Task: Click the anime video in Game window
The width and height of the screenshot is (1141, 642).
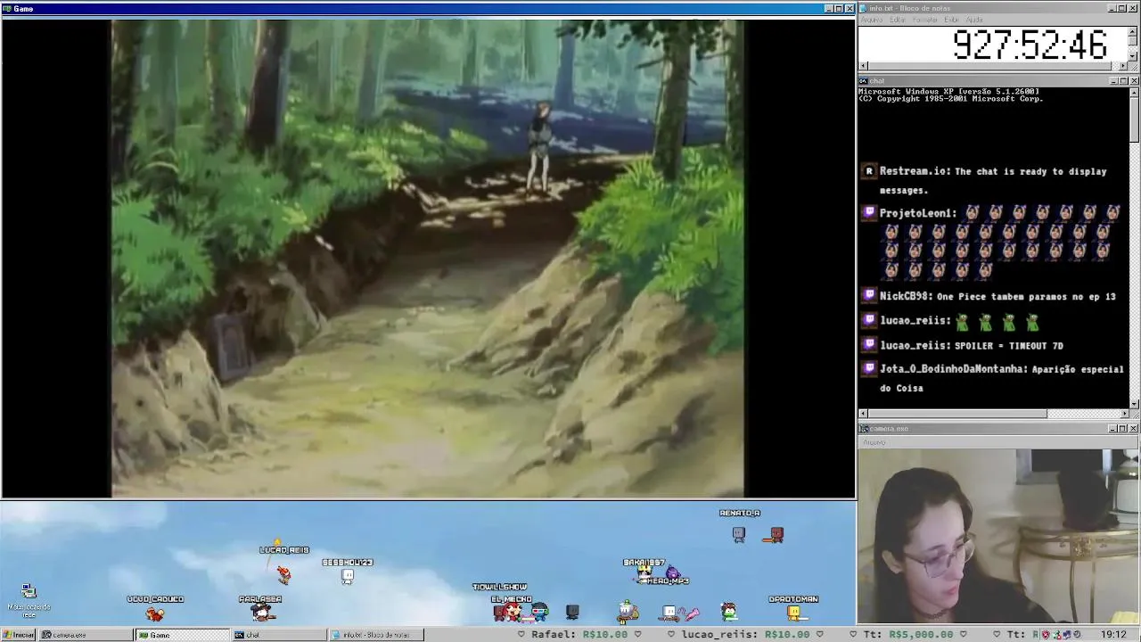Action: [x=428, y=259]
